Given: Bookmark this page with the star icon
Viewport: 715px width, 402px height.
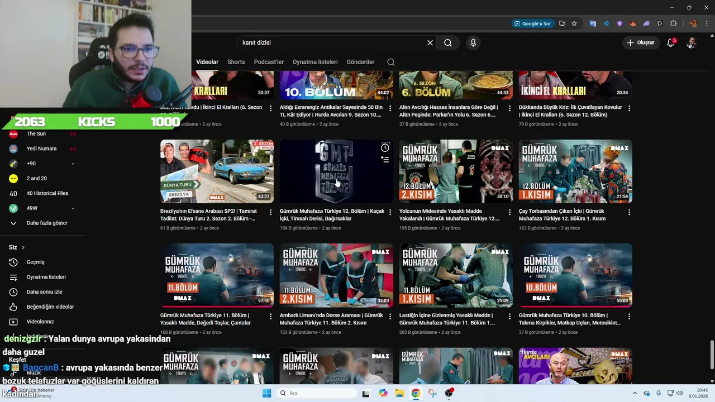Looking at the screenshot, I should [574, 23].
